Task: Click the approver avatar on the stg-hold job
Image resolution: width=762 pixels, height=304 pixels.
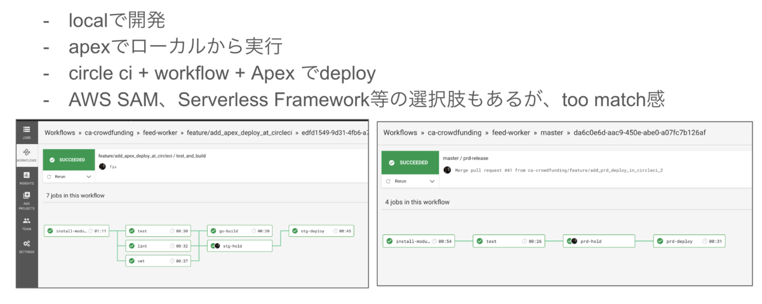Action: 218,246
